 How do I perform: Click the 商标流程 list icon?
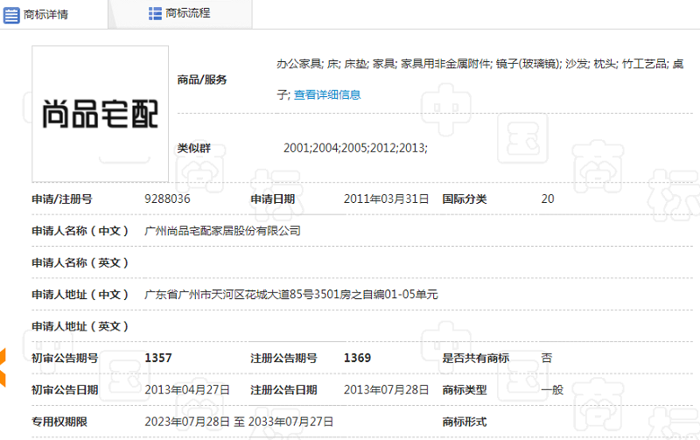155,13
